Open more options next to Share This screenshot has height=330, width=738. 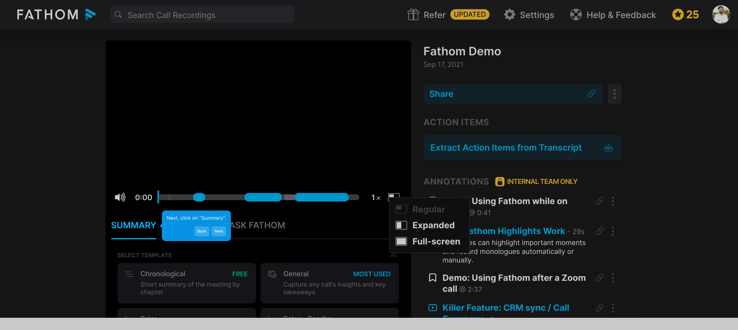pyautogui.click(x=615, y=94)
